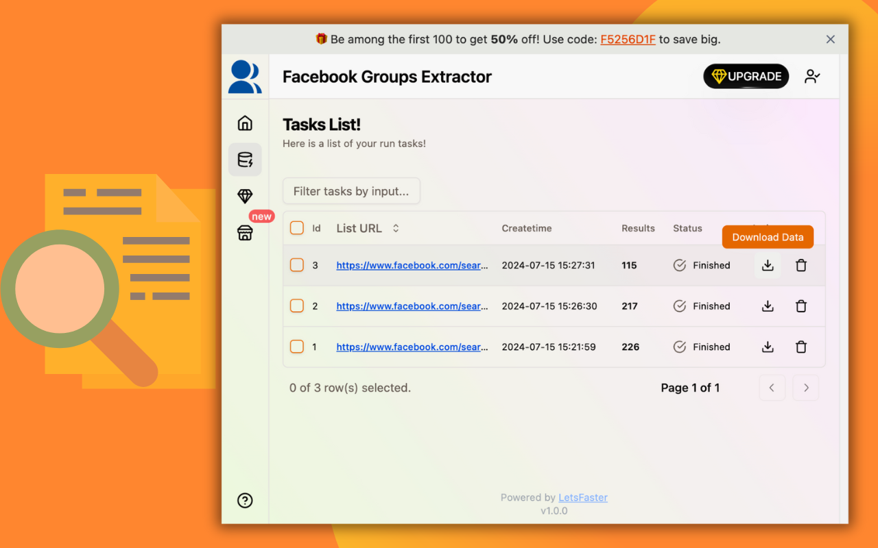The height and width of the screenshot is (548, 878).
Task: Click the 2024-07-15 15:21:59 timestamp
Action: tap(549, 347)
